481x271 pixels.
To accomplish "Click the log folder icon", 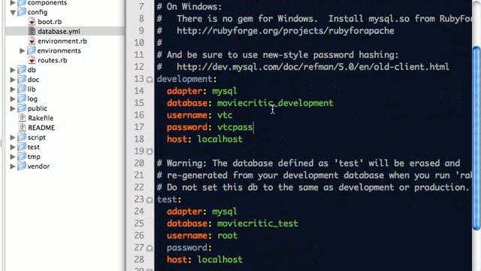I will coord(22,99).
